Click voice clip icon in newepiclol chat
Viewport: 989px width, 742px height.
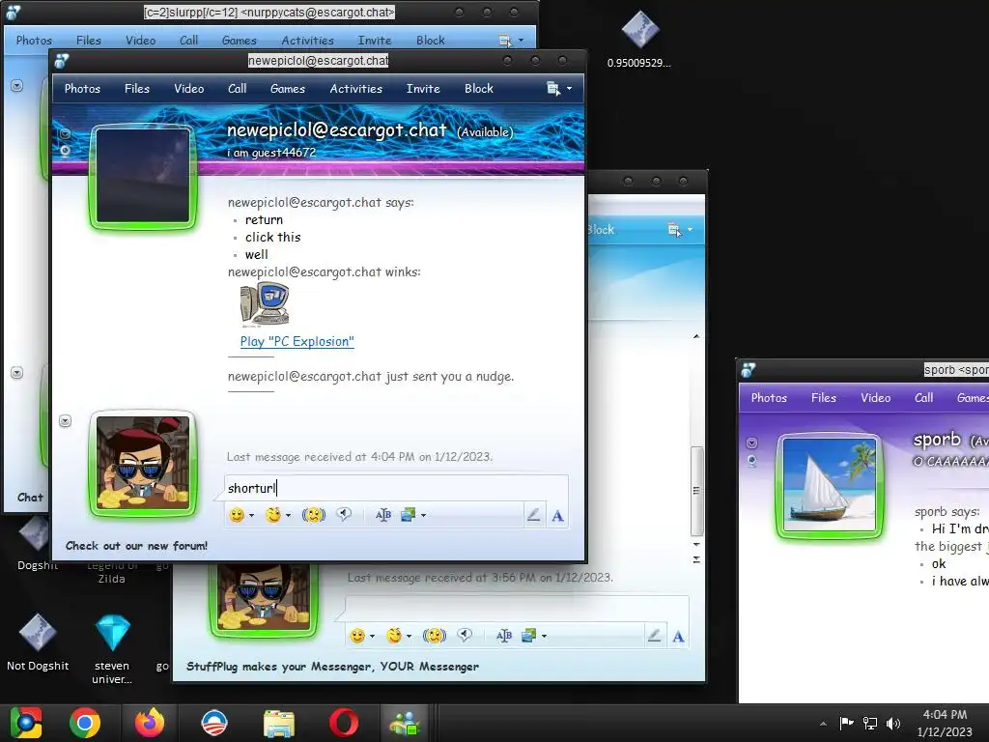point(344,515)
